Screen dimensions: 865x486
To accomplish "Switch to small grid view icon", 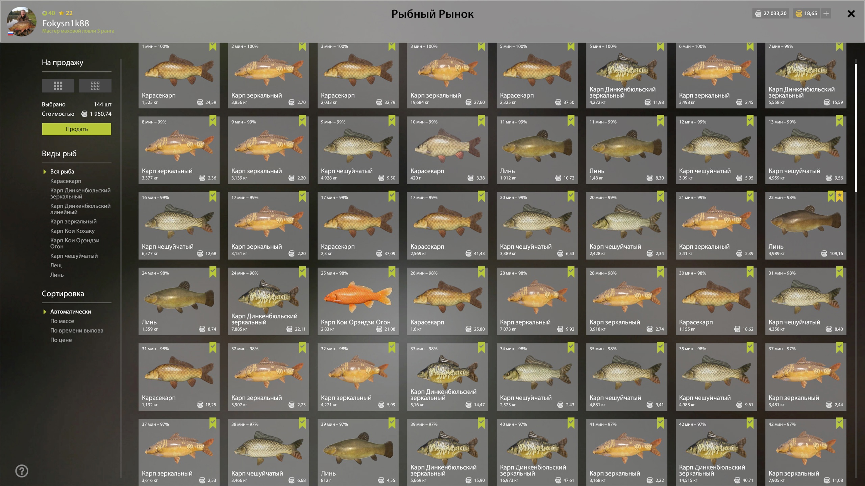I will tap(95, 86).
